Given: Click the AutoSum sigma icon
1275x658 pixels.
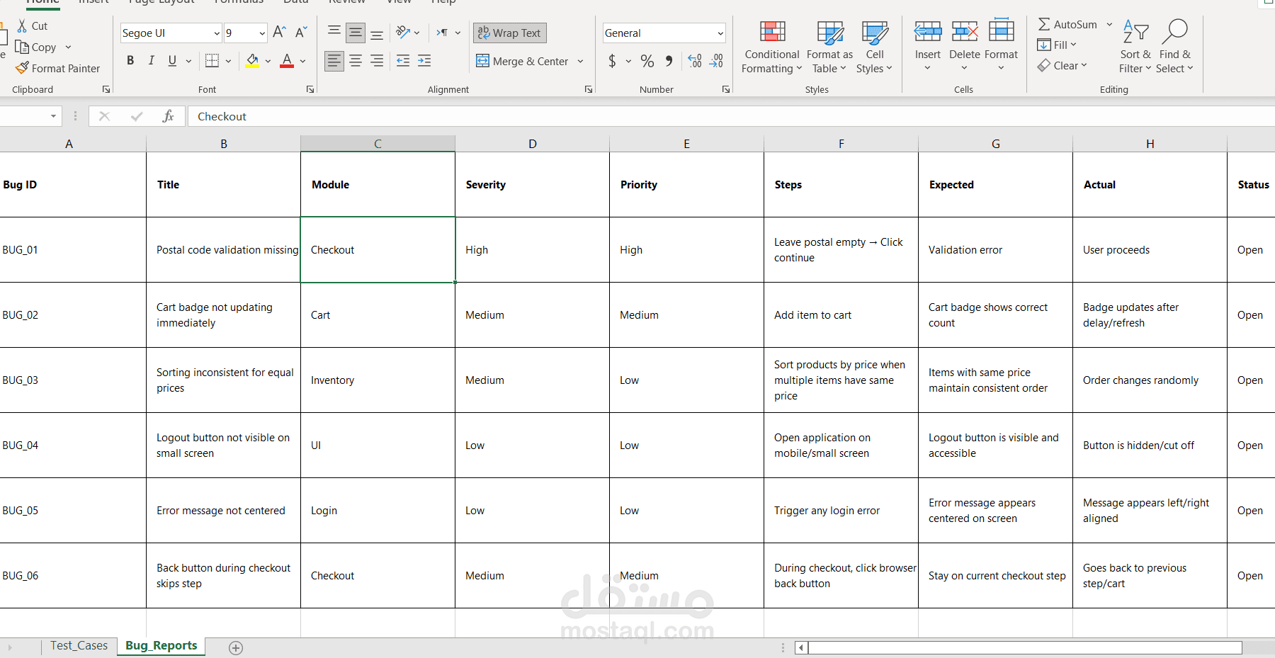Looking at the screenshot, I should [x=1044, y=25].
